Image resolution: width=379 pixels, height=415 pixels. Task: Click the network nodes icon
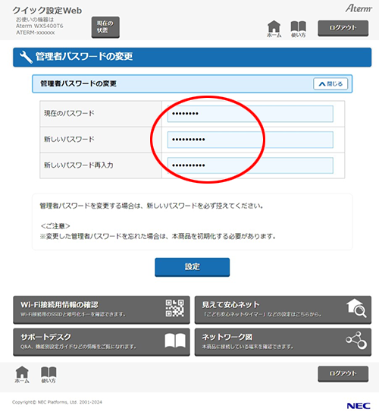click(x=356, y=341)
